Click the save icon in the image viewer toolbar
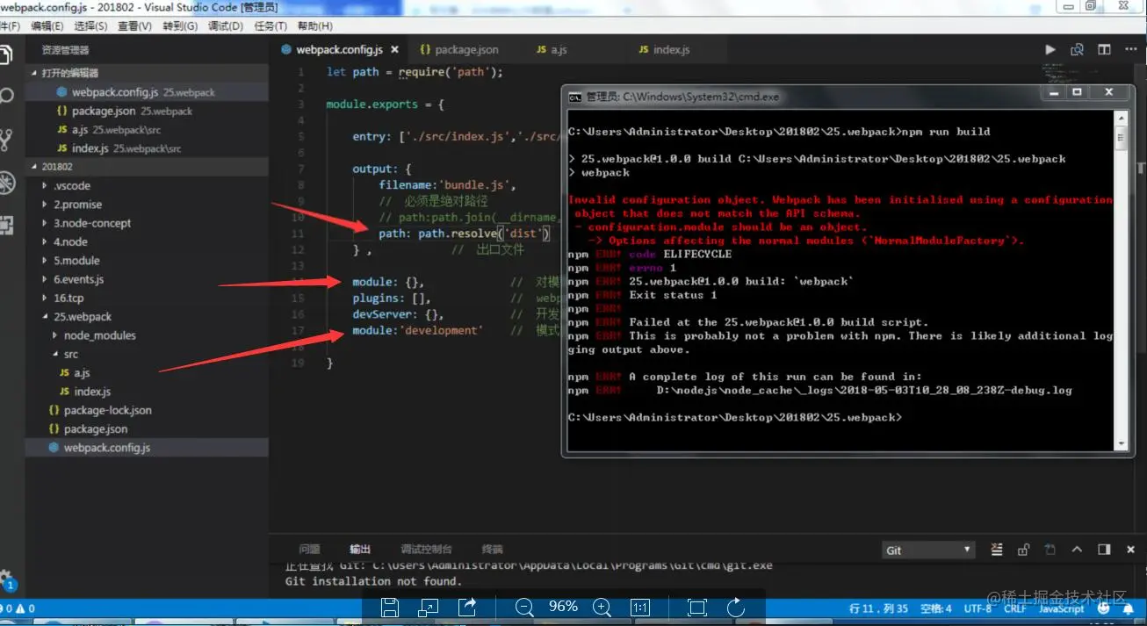Viewport: 1147px width, 626px height. tap(390, 607)
